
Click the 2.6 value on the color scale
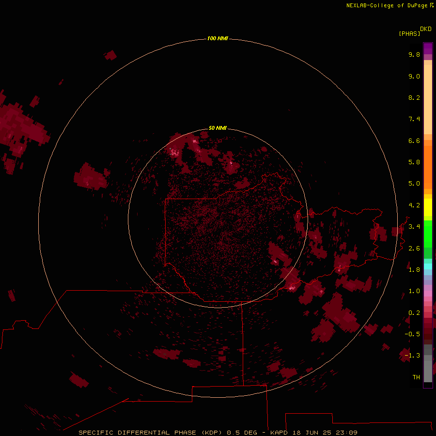[414, 249]
